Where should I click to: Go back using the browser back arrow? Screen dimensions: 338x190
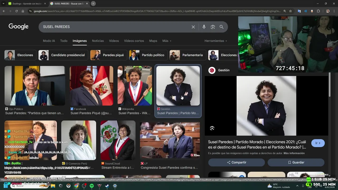(4, 11)
